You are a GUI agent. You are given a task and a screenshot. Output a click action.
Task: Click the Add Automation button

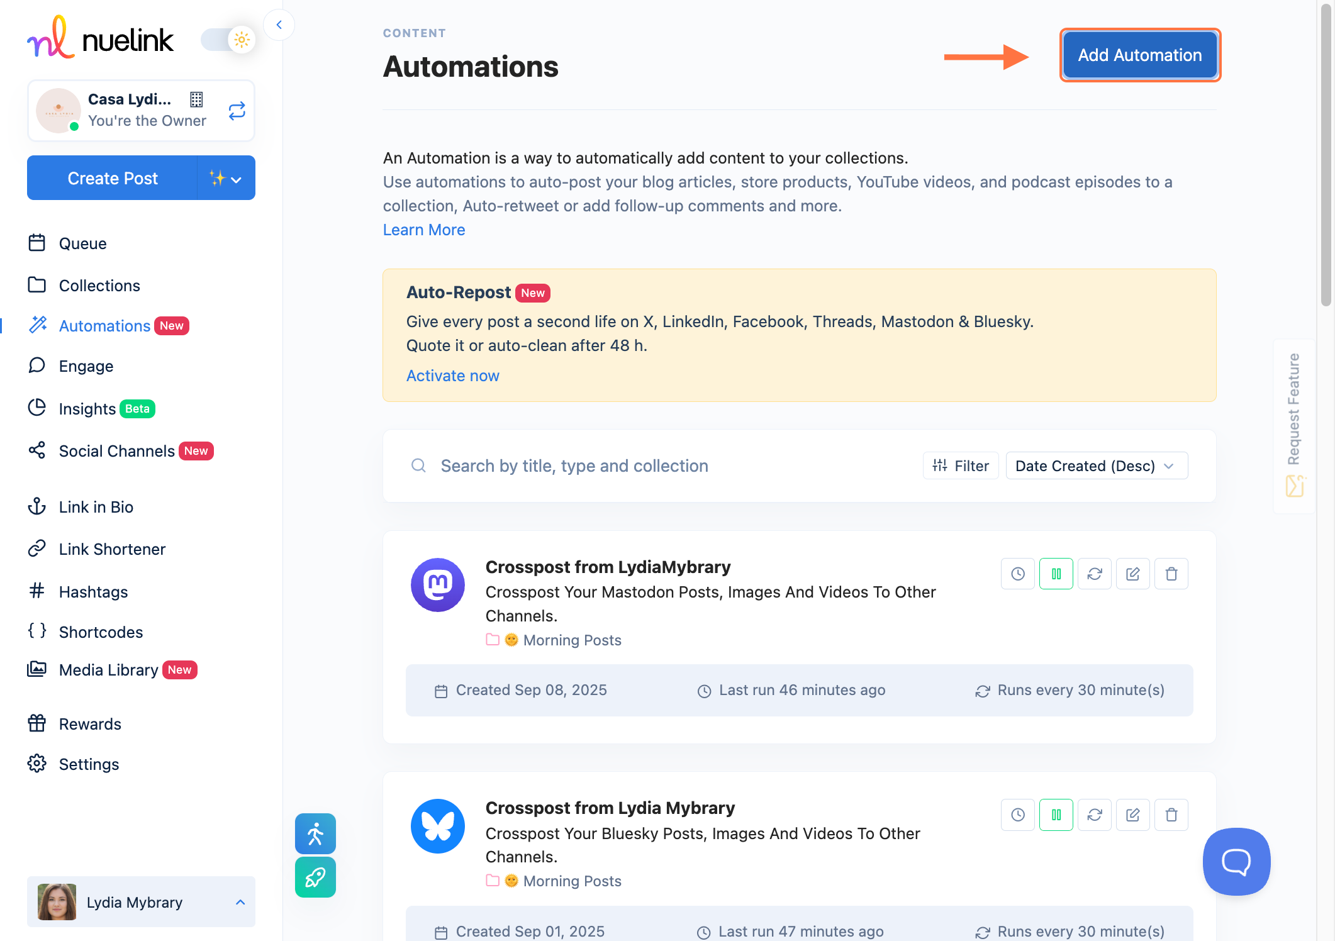click(1139, 55)
